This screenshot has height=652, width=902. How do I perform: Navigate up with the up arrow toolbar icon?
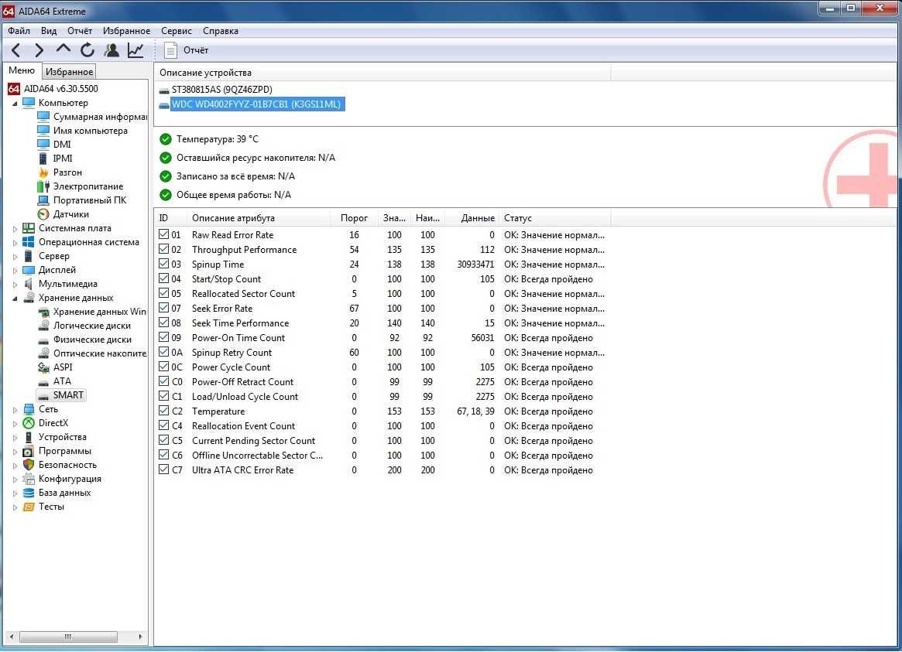point(63,49)
